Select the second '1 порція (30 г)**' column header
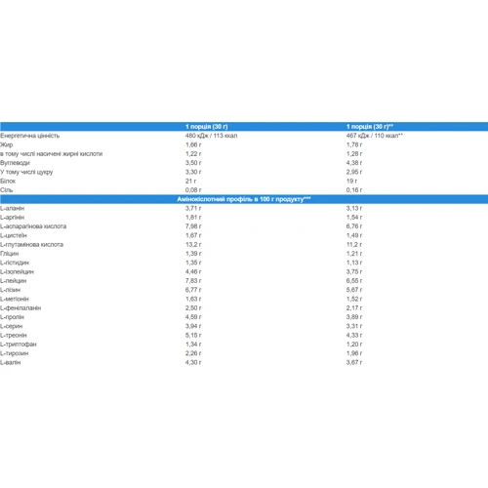 370,127
